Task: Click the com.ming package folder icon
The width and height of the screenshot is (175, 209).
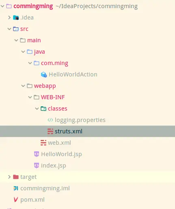Action: [37, 63]
